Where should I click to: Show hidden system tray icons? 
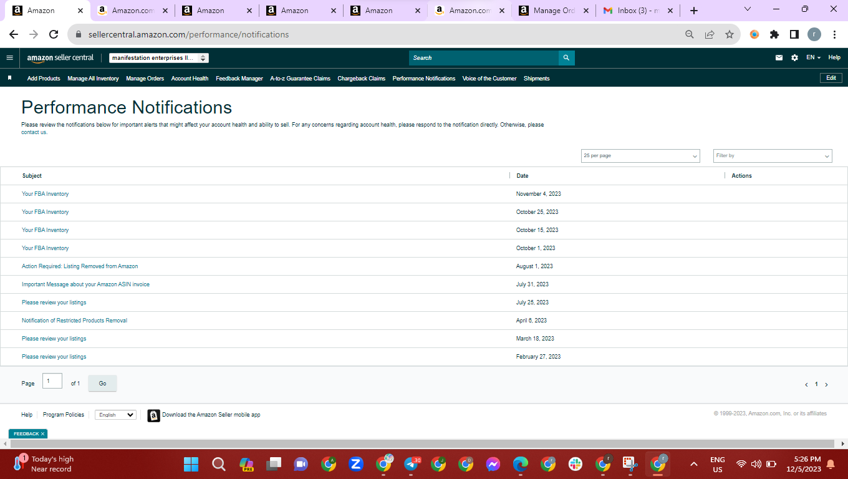[693, 464]
